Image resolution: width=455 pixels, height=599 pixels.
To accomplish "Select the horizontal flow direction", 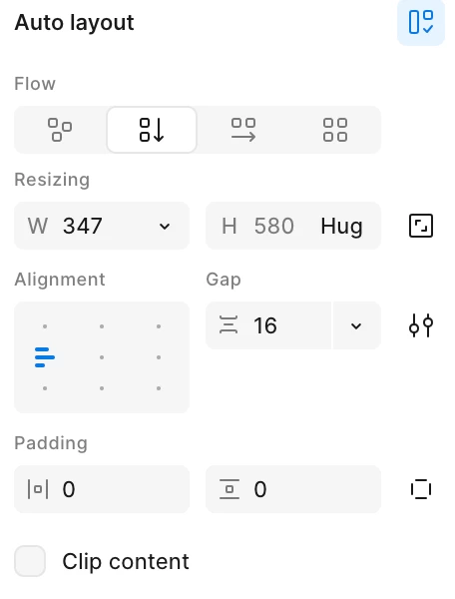I will click(x=243, y=130).
